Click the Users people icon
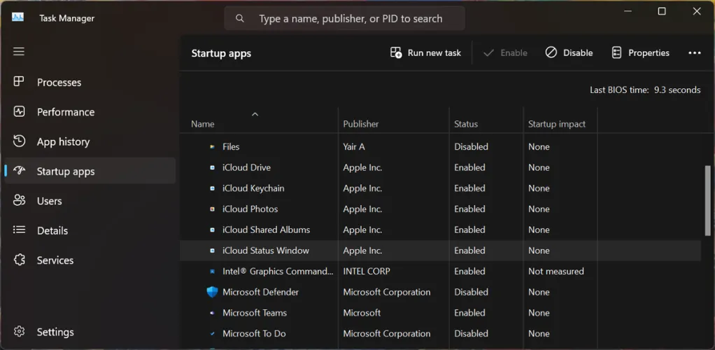This screenshot has height=350, width=715. pos(20,201)
